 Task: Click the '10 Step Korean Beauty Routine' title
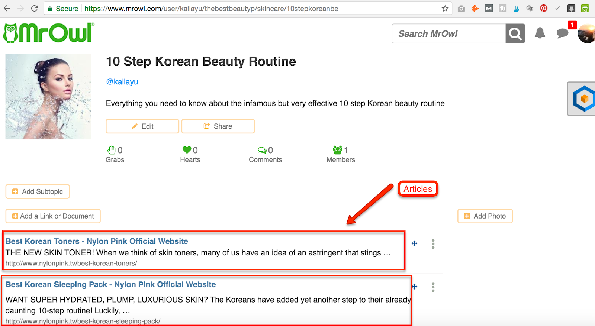pos(201,61)
